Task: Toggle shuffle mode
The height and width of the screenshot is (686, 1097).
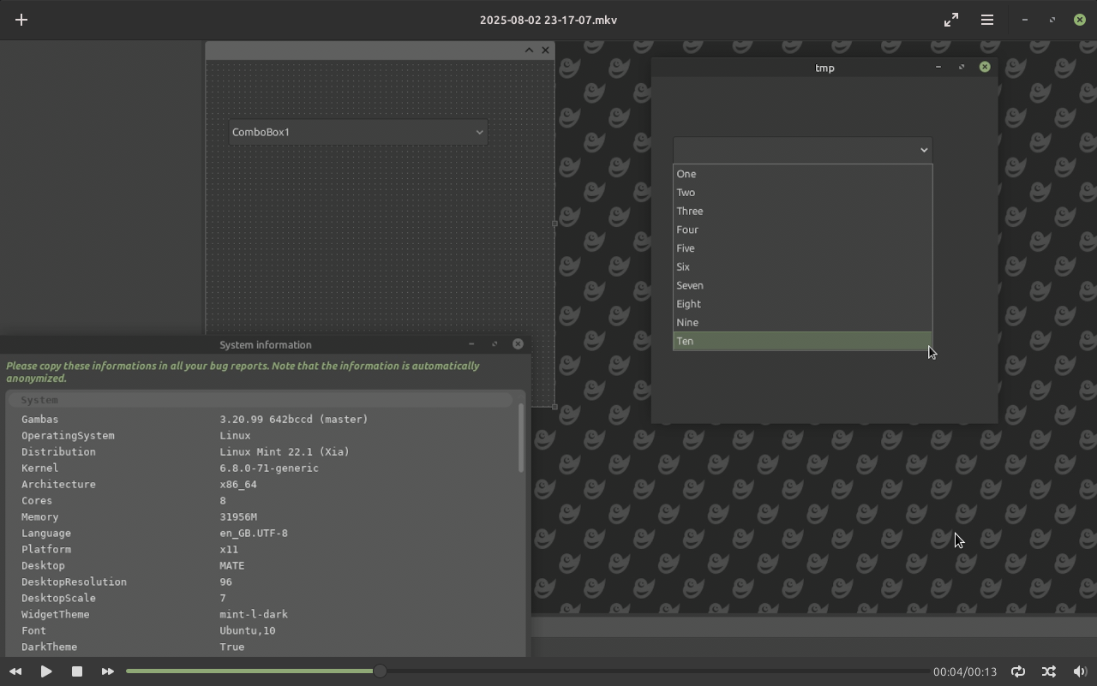Action: coord(1048,671)
